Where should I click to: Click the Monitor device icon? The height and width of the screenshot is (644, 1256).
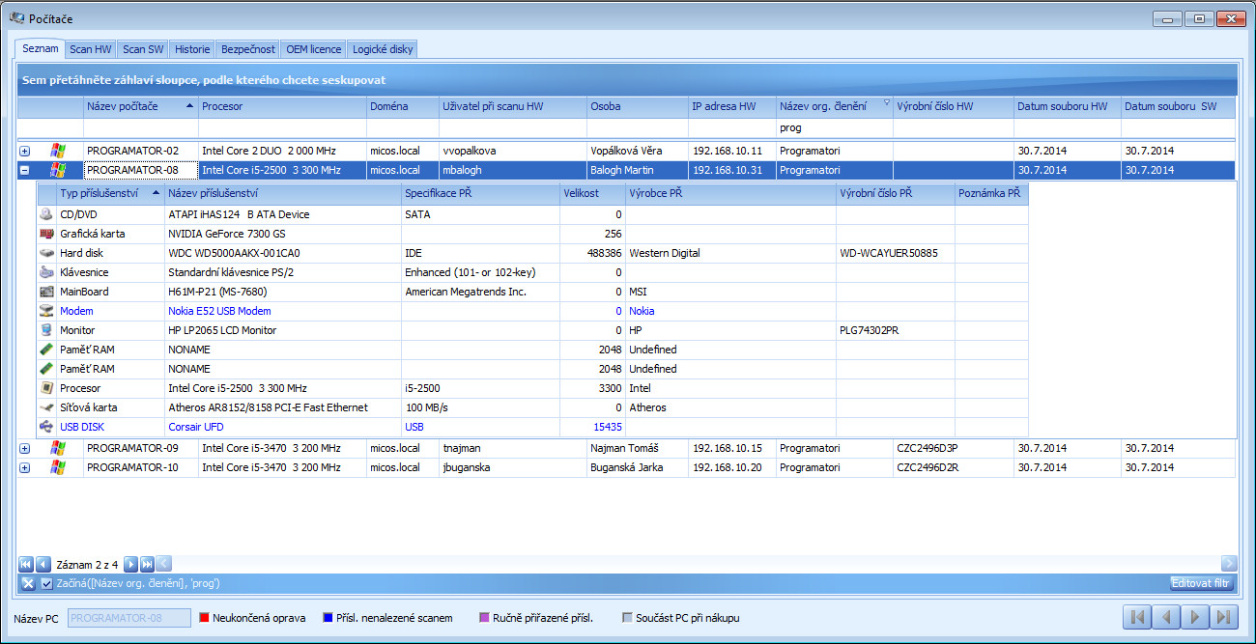(x=46, y=330)
